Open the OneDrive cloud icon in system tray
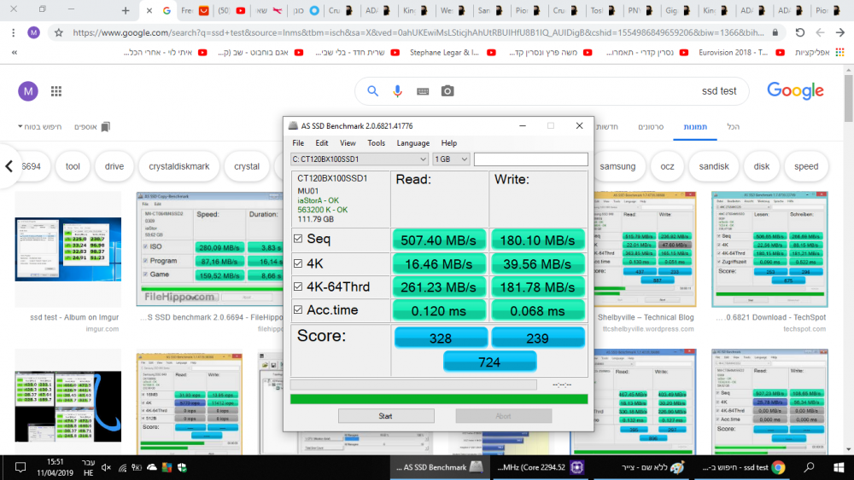The height and width of the screenshot is (480, 854). point(152,467)
